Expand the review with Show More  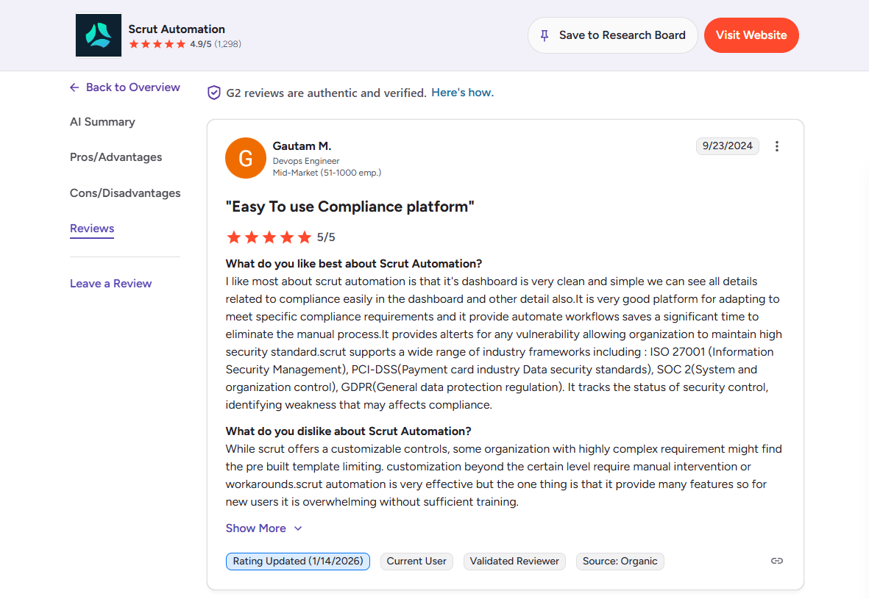[255, 528]
